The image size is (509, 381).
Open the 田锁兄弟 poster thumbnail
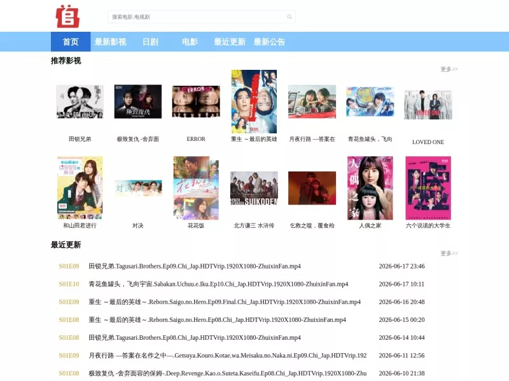click(x=80, y=102)
